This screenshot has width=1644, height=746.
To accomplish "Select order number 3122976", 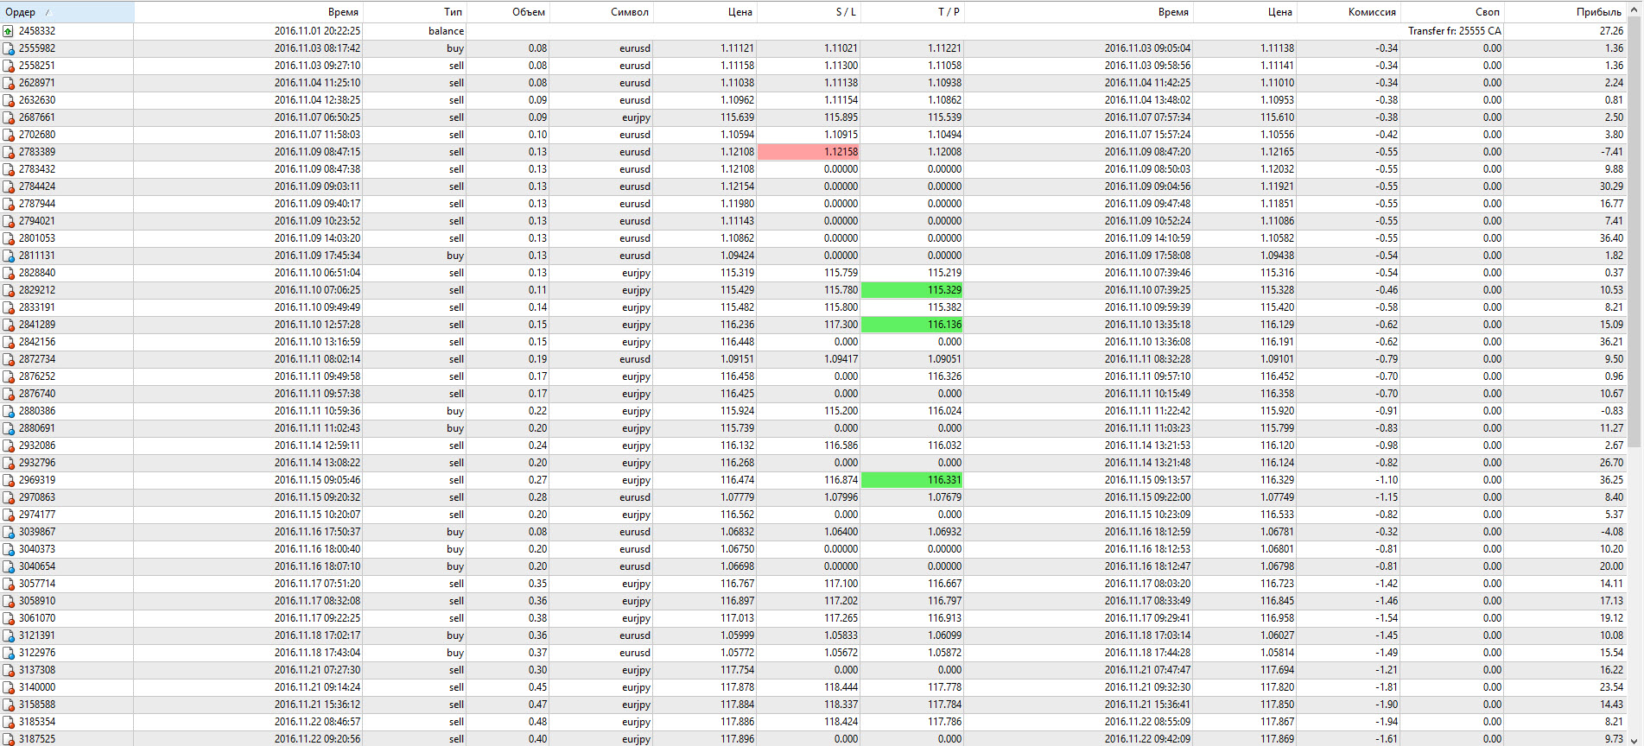I will [37, 653].
